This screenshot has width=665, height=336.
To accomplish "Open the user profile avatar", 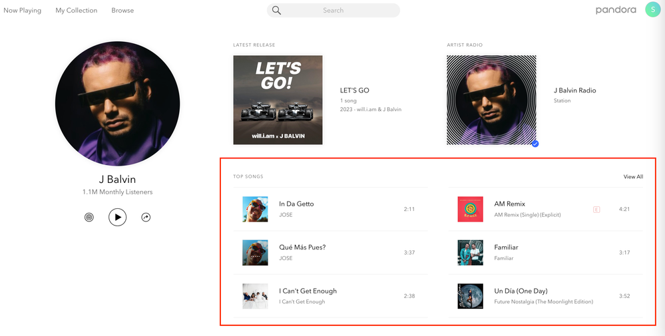I will (x=653, y=10).
